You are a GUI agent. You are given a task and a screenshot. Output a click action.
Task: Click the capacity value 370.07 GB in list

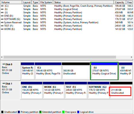click(x=120, y=9)
